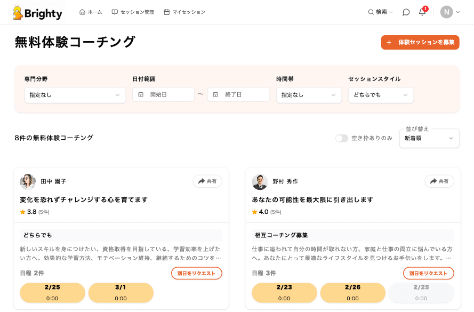Open the 専門分野 dropdown

click(75, 94)
